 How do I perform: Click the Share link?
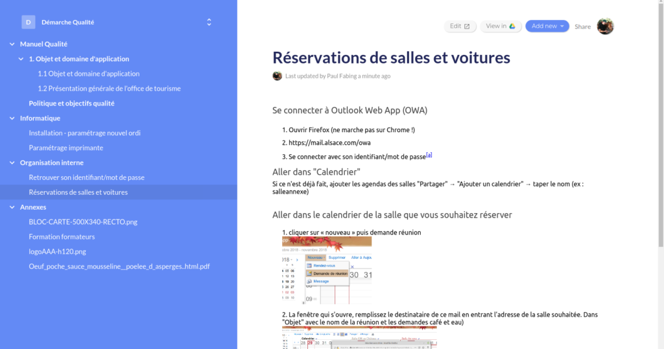(x=583, y=27)
